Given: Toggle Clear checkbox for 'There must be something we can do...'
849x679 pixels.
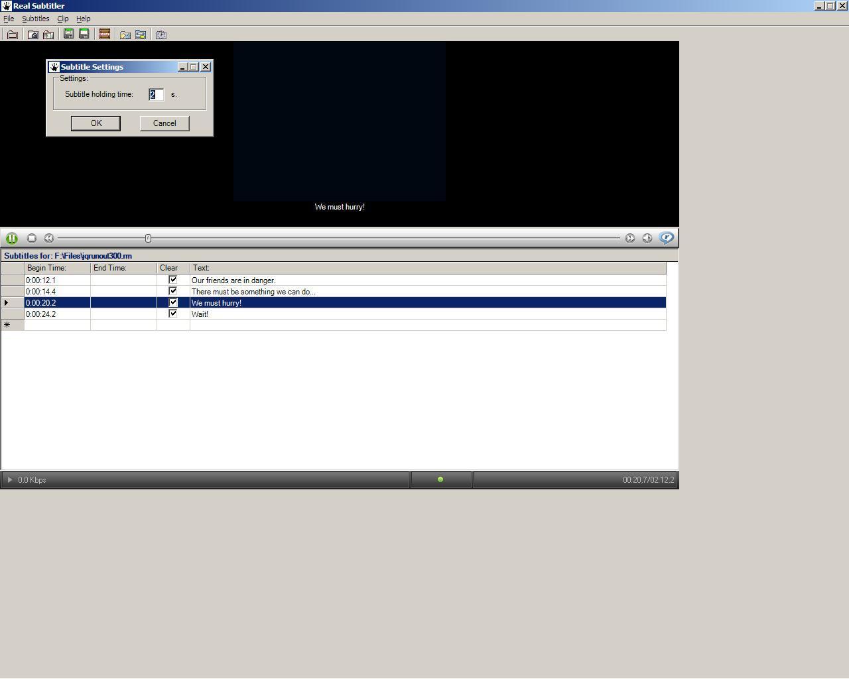Looking at the screenshot, I should coord(173,291).
